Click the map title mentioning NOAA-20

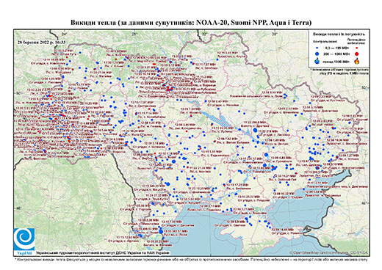coord(191,23)
